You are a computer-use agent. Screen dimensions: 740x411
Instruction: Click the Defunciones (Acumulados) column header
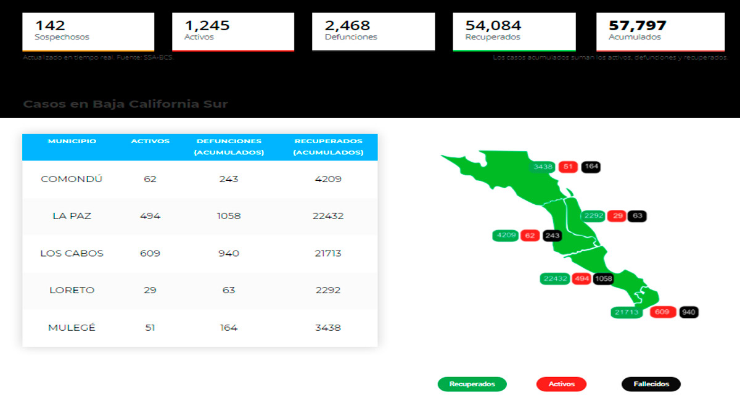pyautogui.click(x=229, y=147)
